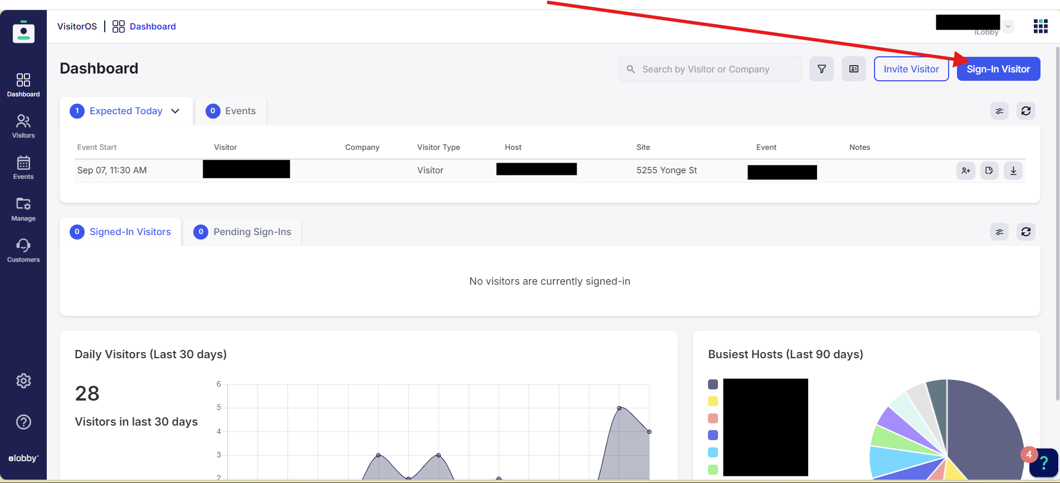The width and height of the screenshot is (1060, 483).
Task: Click the Invite Visitor button
Action: (911, 69)
